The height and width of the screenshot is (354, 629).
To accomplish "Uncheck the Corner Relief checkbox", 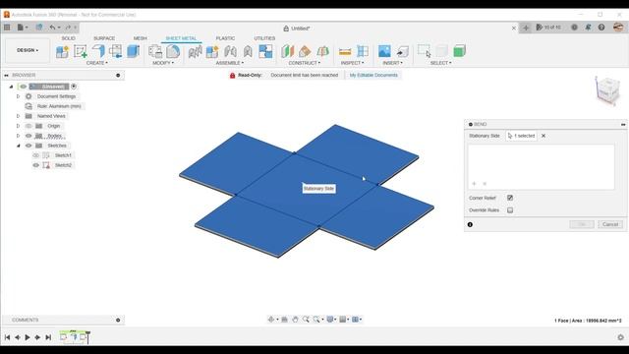I will [510, 198].
